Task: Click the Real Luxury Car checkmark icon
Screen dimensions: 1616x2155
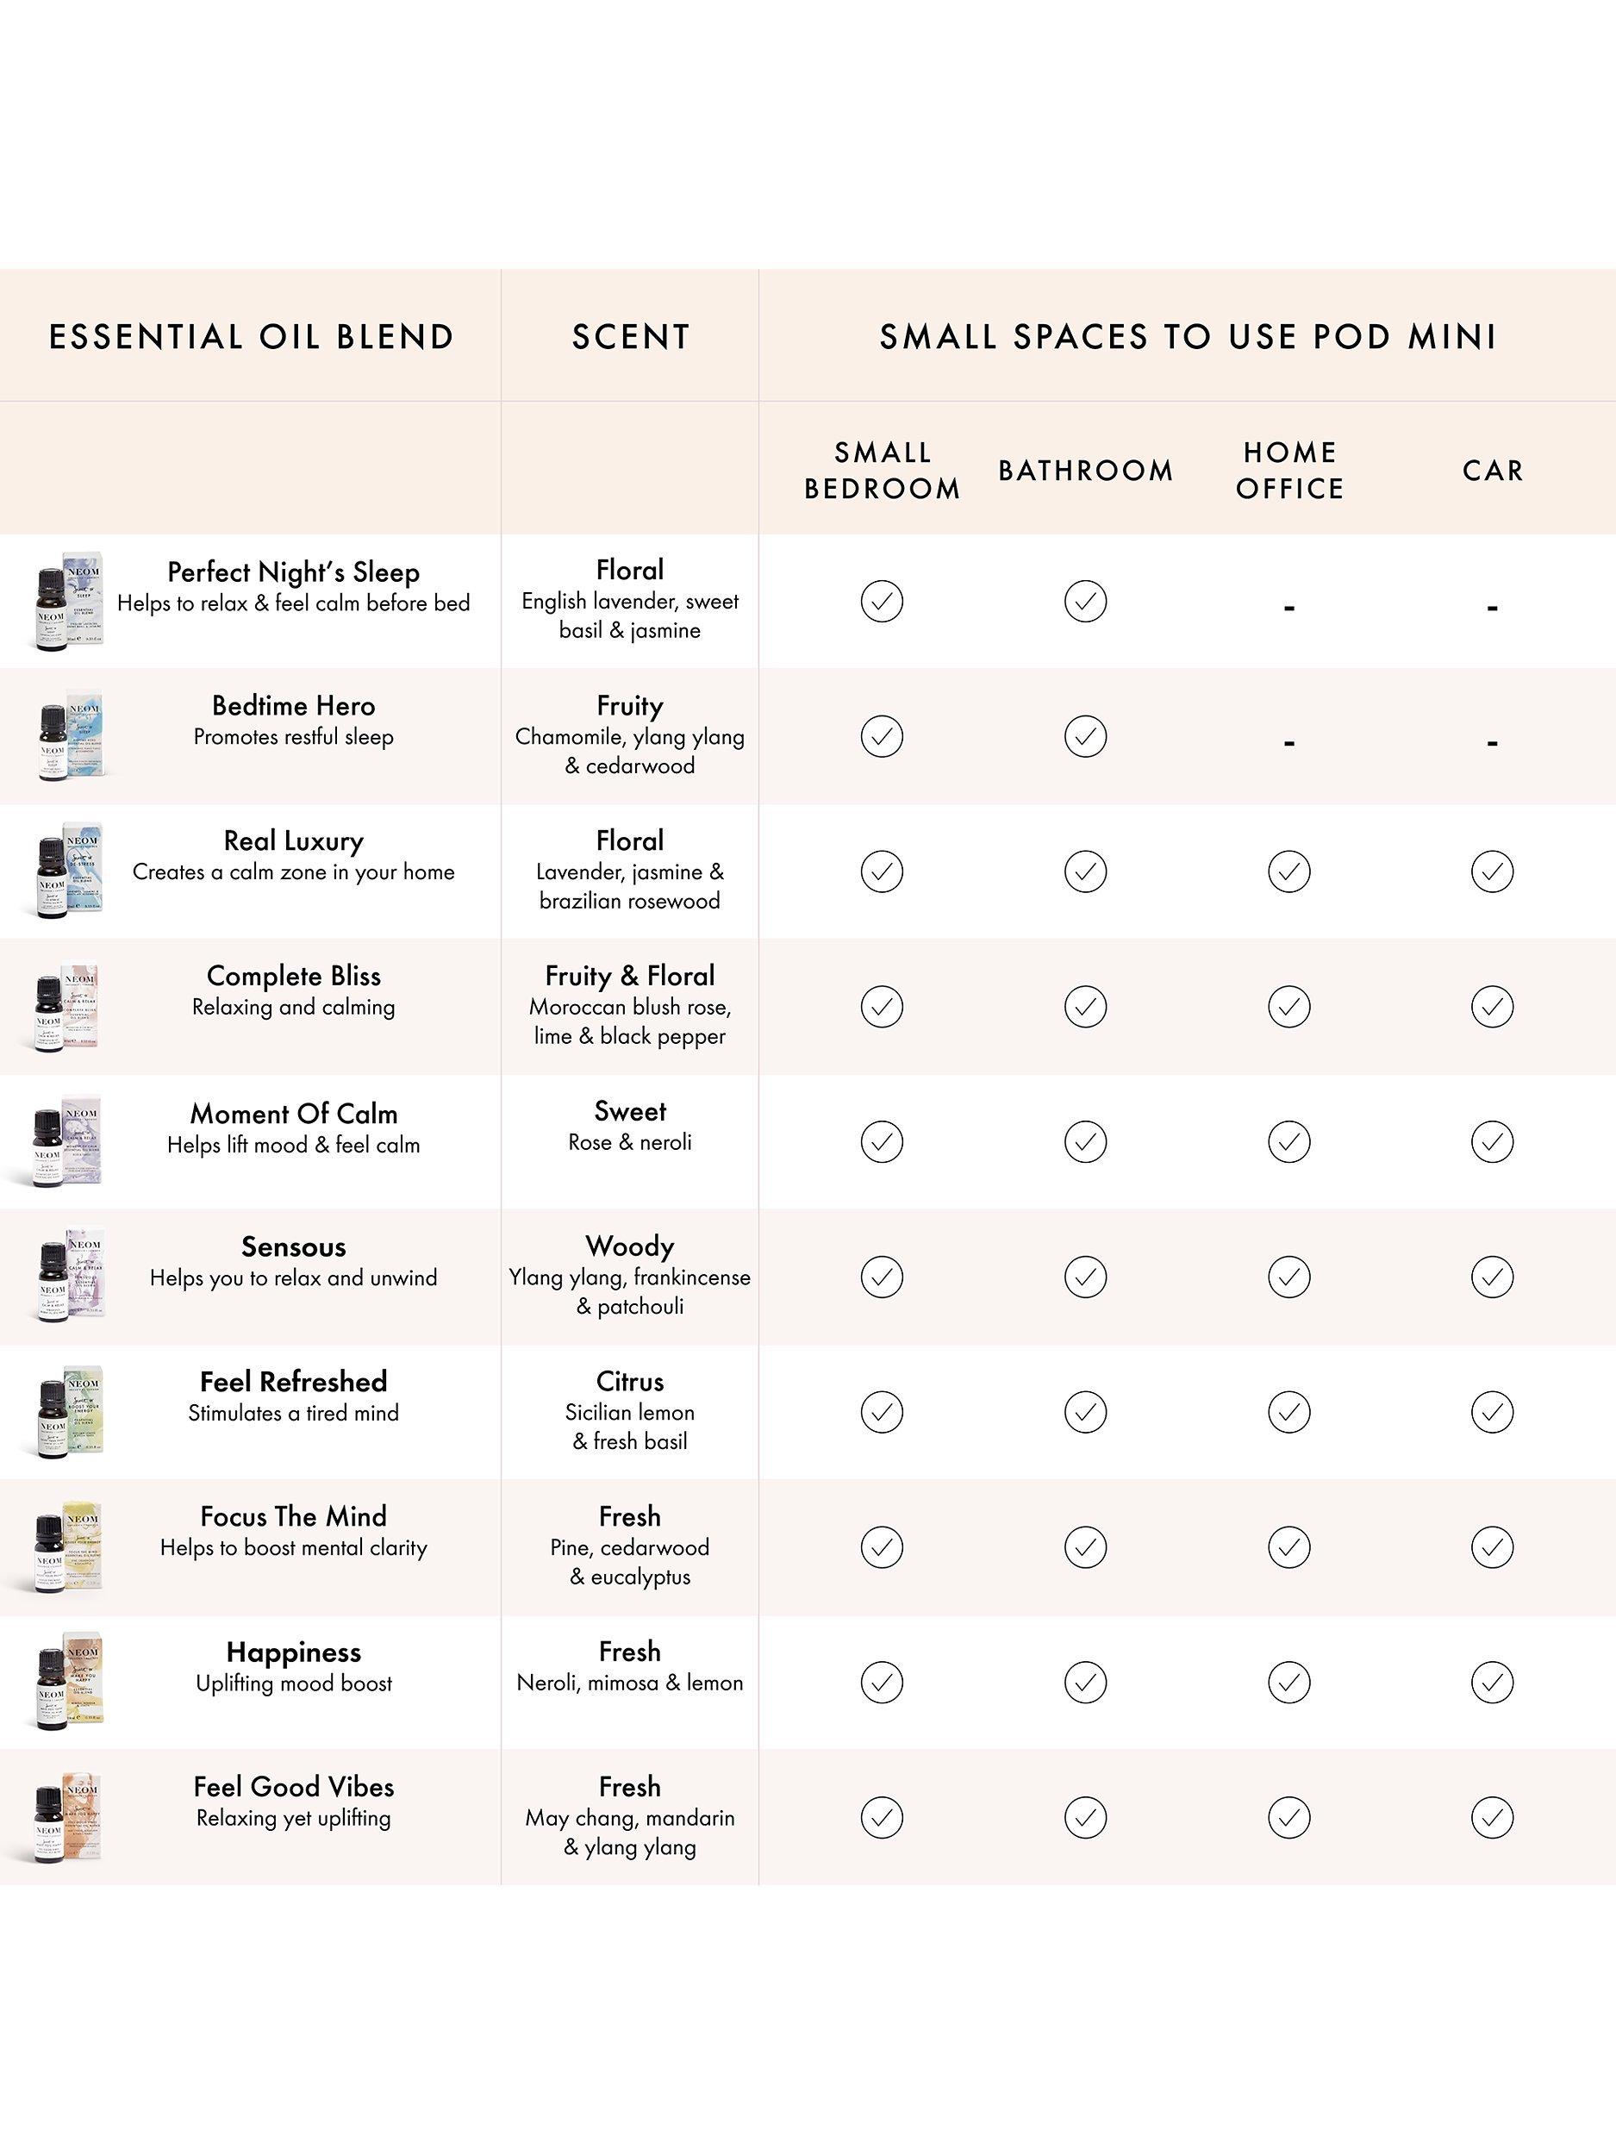Action: 1491,871
